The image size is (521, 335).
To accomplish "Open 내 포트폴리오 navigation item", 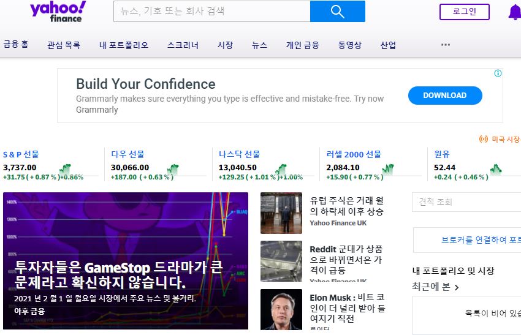I will [x=124, y=45].
